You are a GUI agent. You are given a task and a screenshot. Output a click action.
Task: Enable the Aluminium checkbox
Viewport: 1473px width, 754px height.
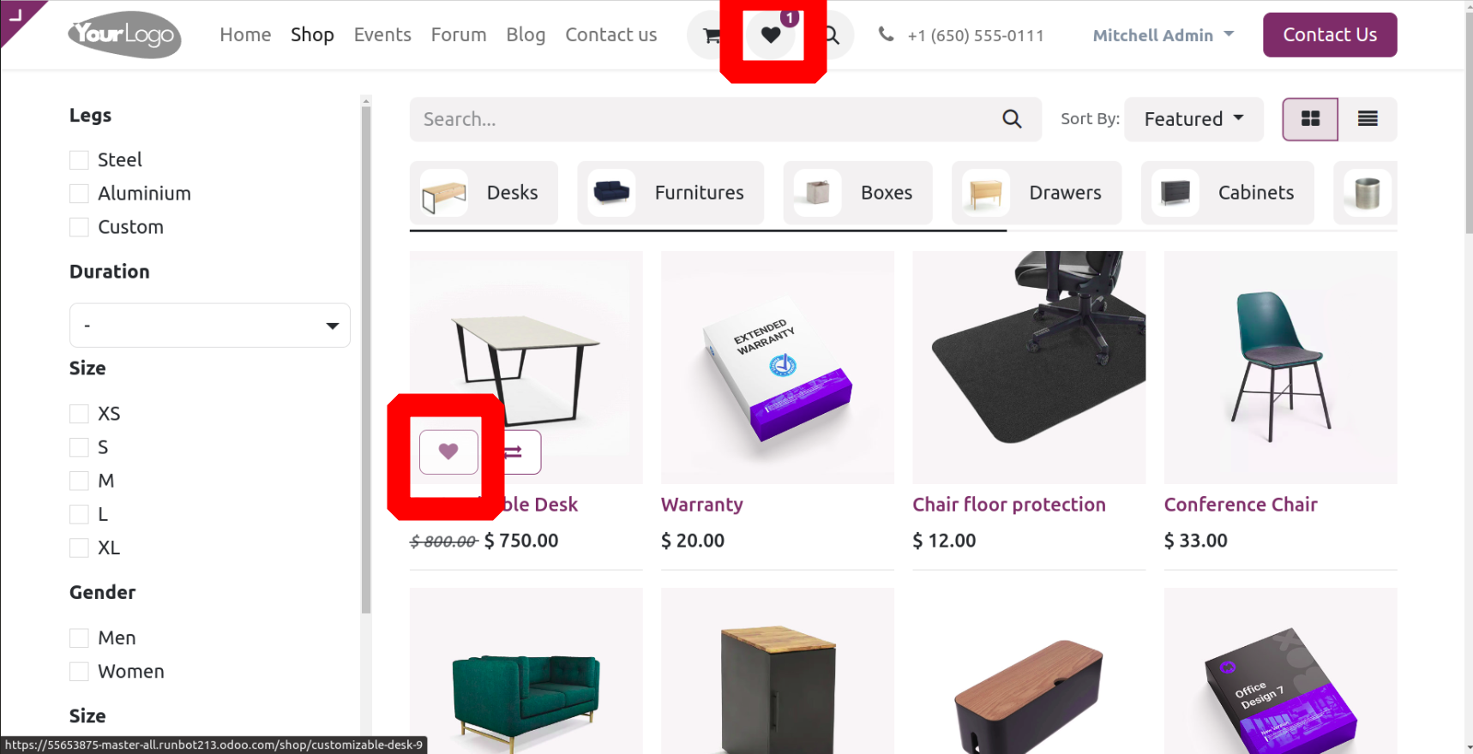click(79, 194)
